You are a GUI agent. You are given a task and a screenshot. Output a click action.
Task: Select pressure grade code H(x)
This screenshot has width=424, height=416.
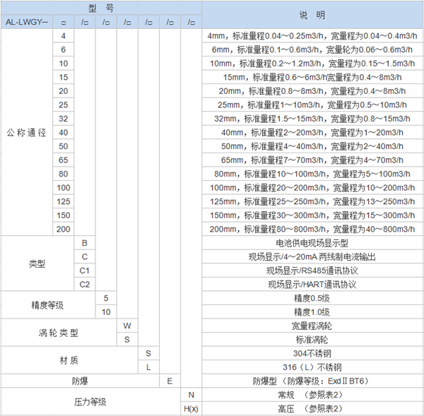[191, 408]
